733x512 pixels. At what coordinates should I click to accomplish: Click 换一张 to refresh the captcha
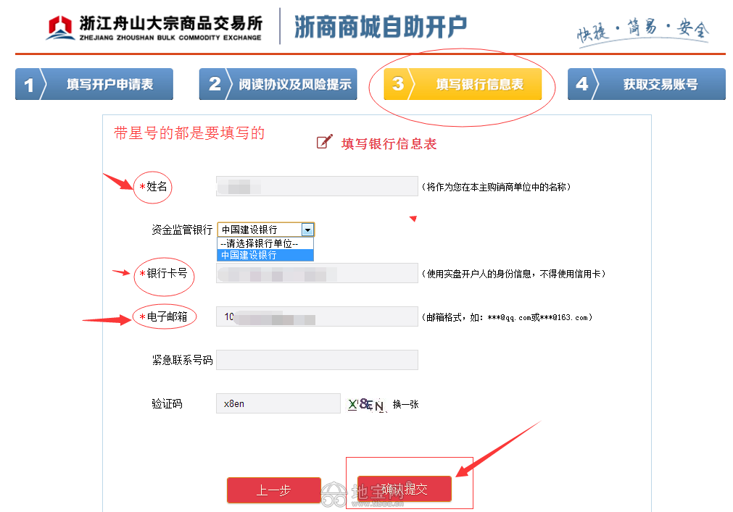tap(405, 404)
